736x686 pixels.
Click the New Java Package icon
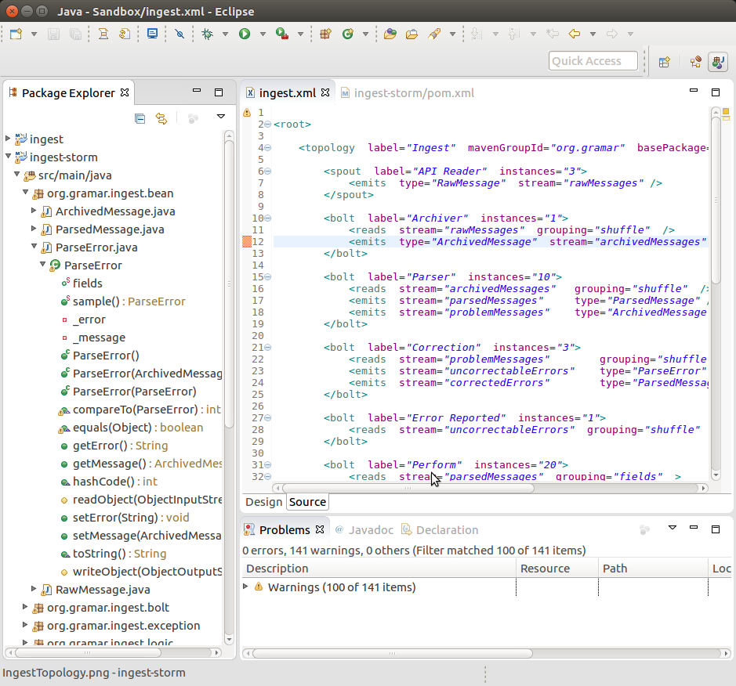tap(326, 34)
